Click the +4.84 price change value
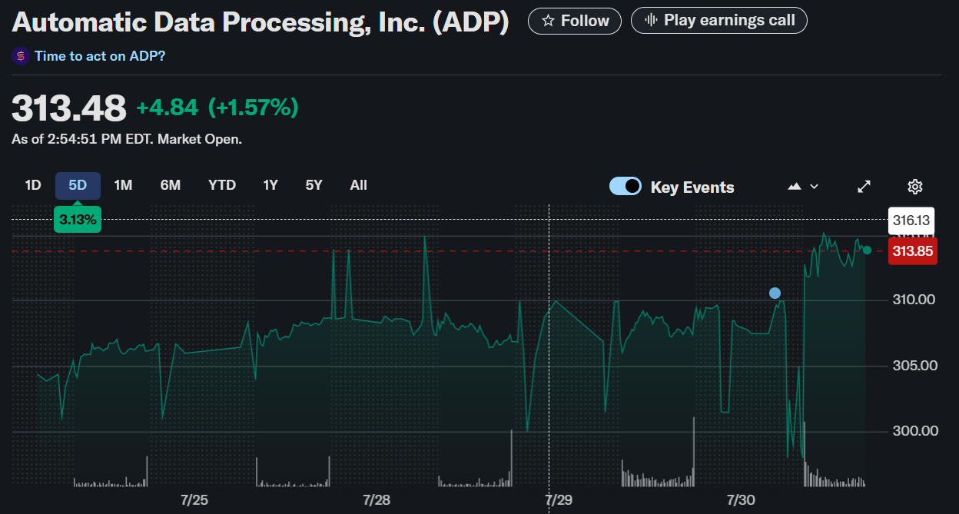The width and height of the screenshot is (959, 514). coord(167,108)
